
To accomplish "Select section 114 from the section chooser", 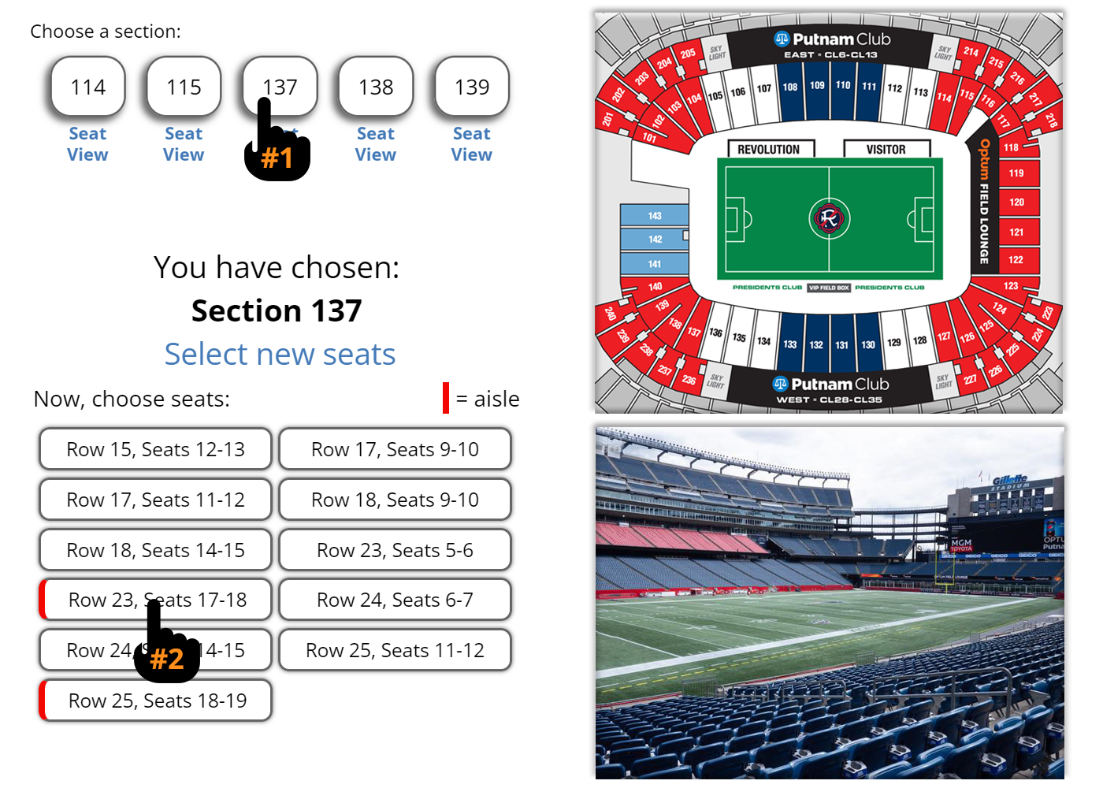I will point(87,87).
